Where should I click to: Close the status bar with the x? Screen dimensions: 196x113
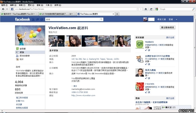click(x=2, y=111)
